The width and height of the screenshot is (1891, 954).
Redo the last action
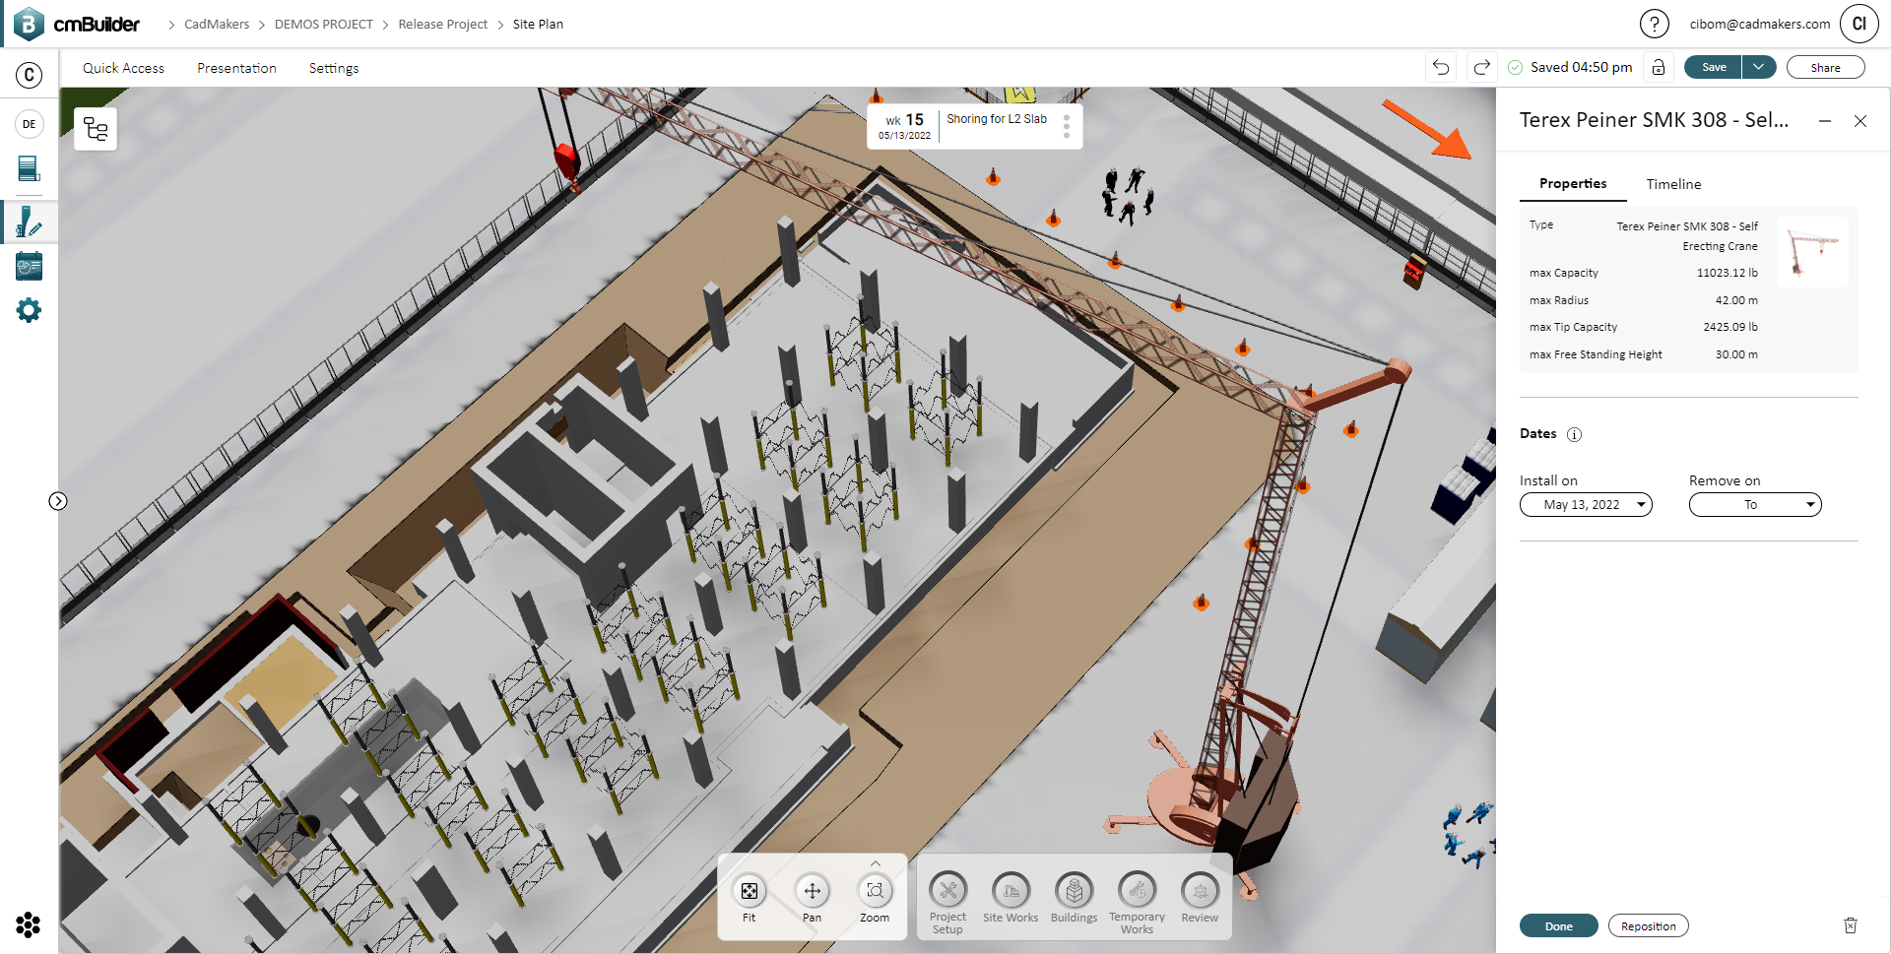coord(1482,67)
